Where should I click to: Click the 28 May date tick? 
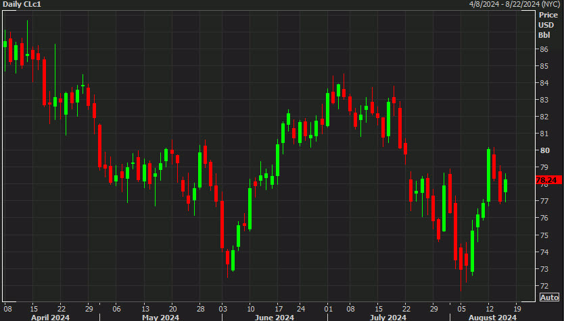pos(200,309)
